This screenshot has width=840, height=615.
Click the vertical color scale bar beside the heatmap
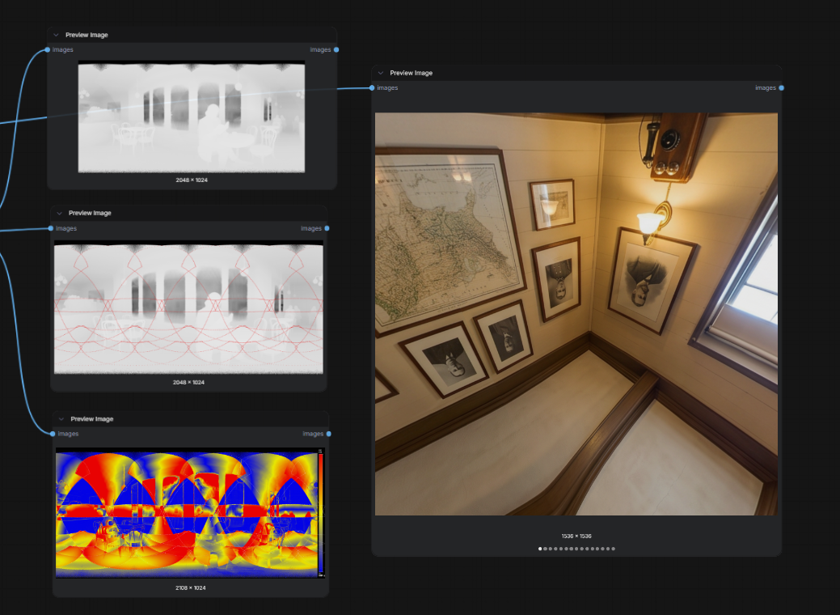tap(321, 513)
